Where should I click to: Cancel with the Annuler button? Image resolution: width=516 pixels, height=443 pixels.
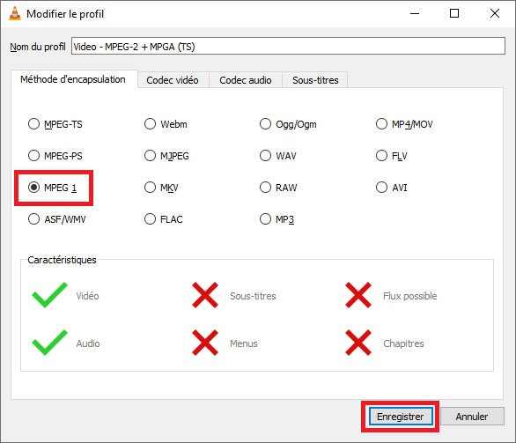point(472,417)
